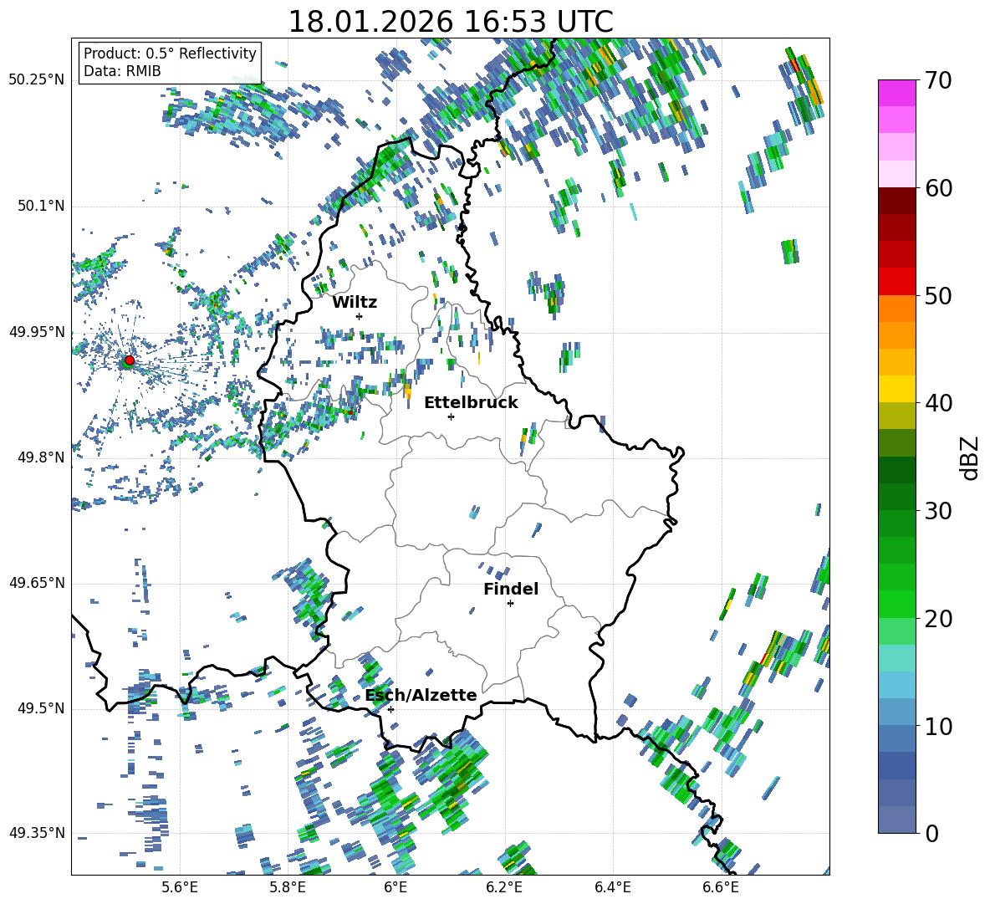This screenshot has height=904, width=990.
Task: Click the Product: 0.5° Reflectivity text
Action: [170, 53]
